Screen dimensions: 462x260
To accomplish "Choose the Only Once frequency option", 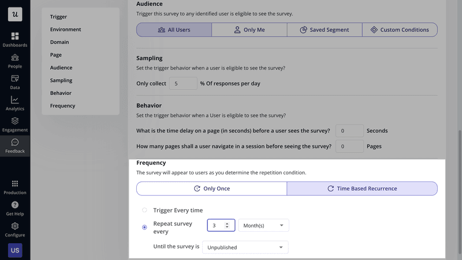I will click(211, 188).
